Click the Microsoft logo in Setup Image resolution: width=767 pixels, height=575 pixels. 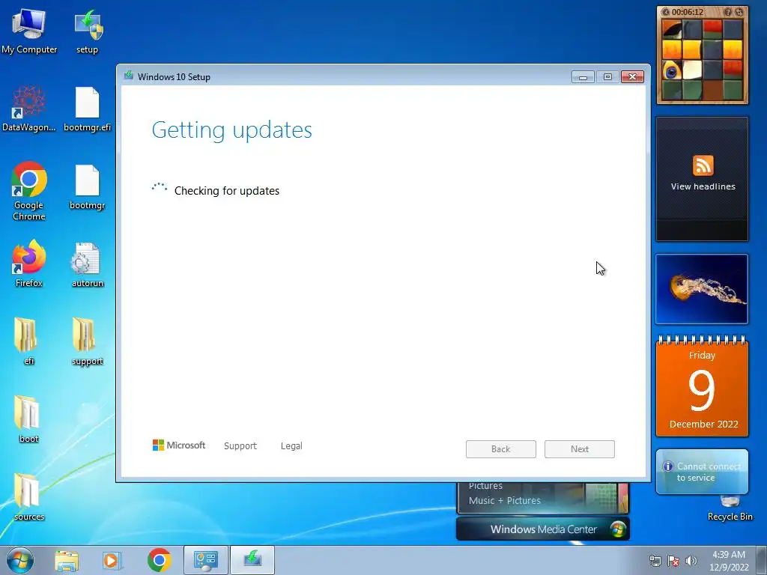tap(179, 445)
